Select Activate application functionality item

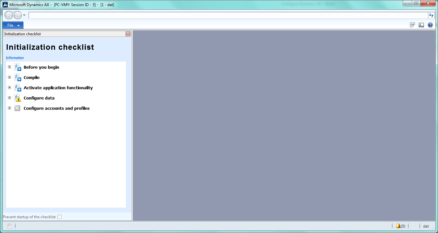[58, 88]
